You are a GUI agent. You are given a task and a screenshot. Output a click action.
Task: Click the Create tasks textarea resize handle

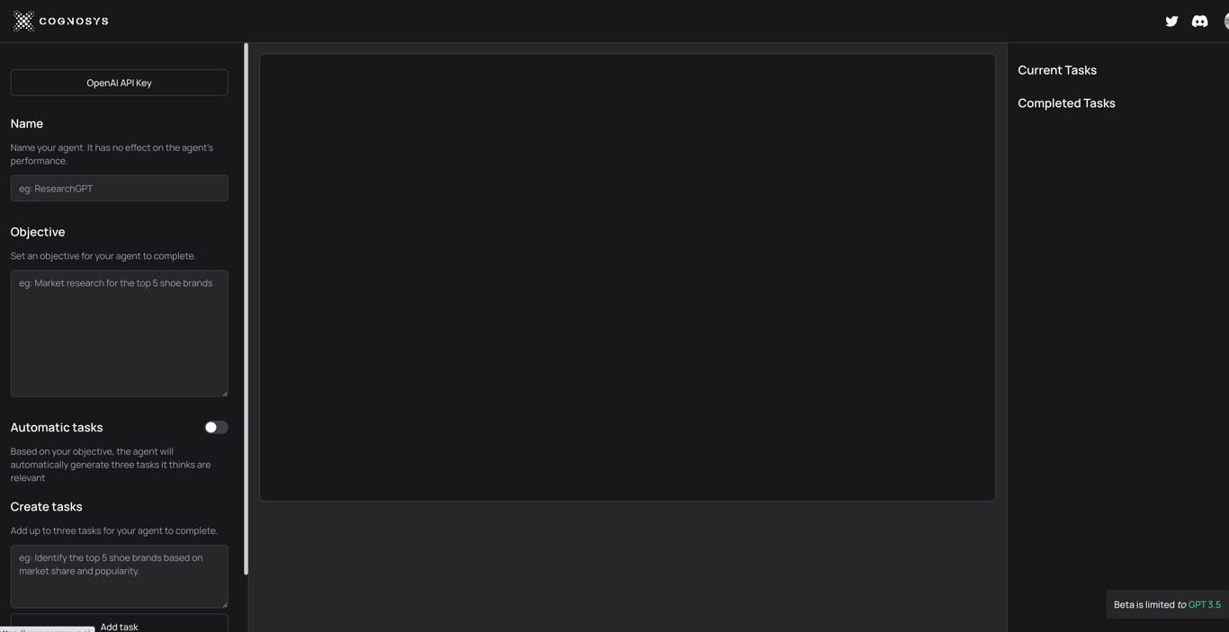pyautogui.click(x=224, y=604)
